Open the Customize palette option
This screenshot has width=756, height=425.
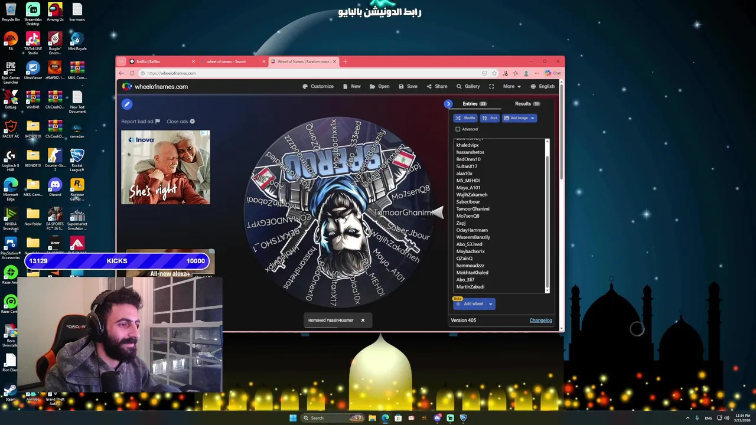click(318, 86)
